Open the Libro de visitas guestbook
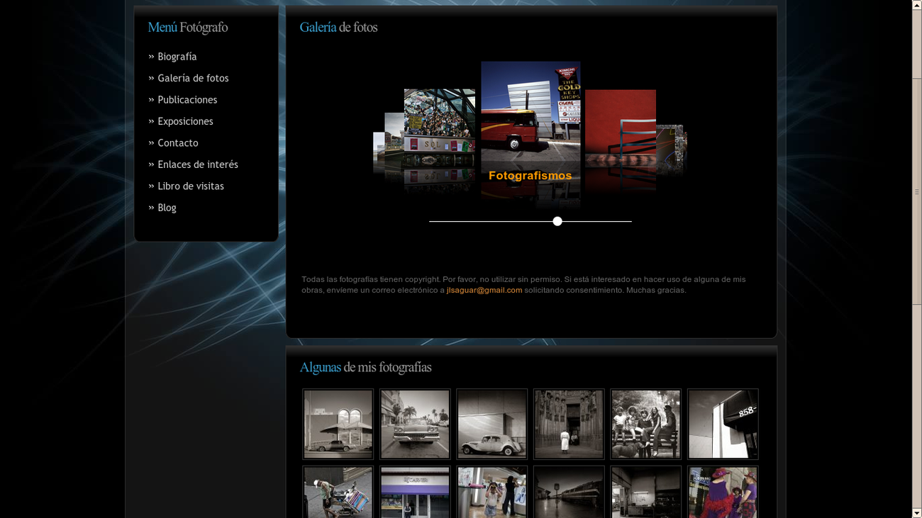This screenshot has height=518, width=922. [x=191, y=186]
